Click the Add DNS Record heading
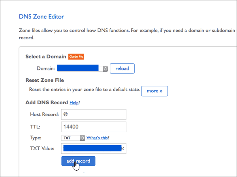Screen dimensions: 237x177 pos(47,103)
